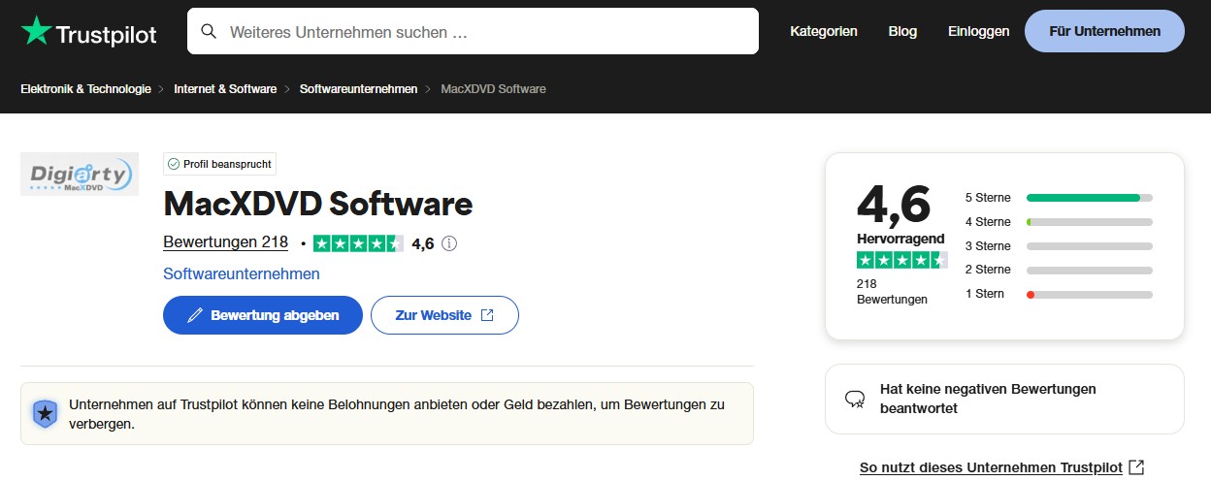This screenshot has width=1211, height=481.
Task: Click the info icon next to 4,6
Action: pyautogui.click(x=449, y=243)
